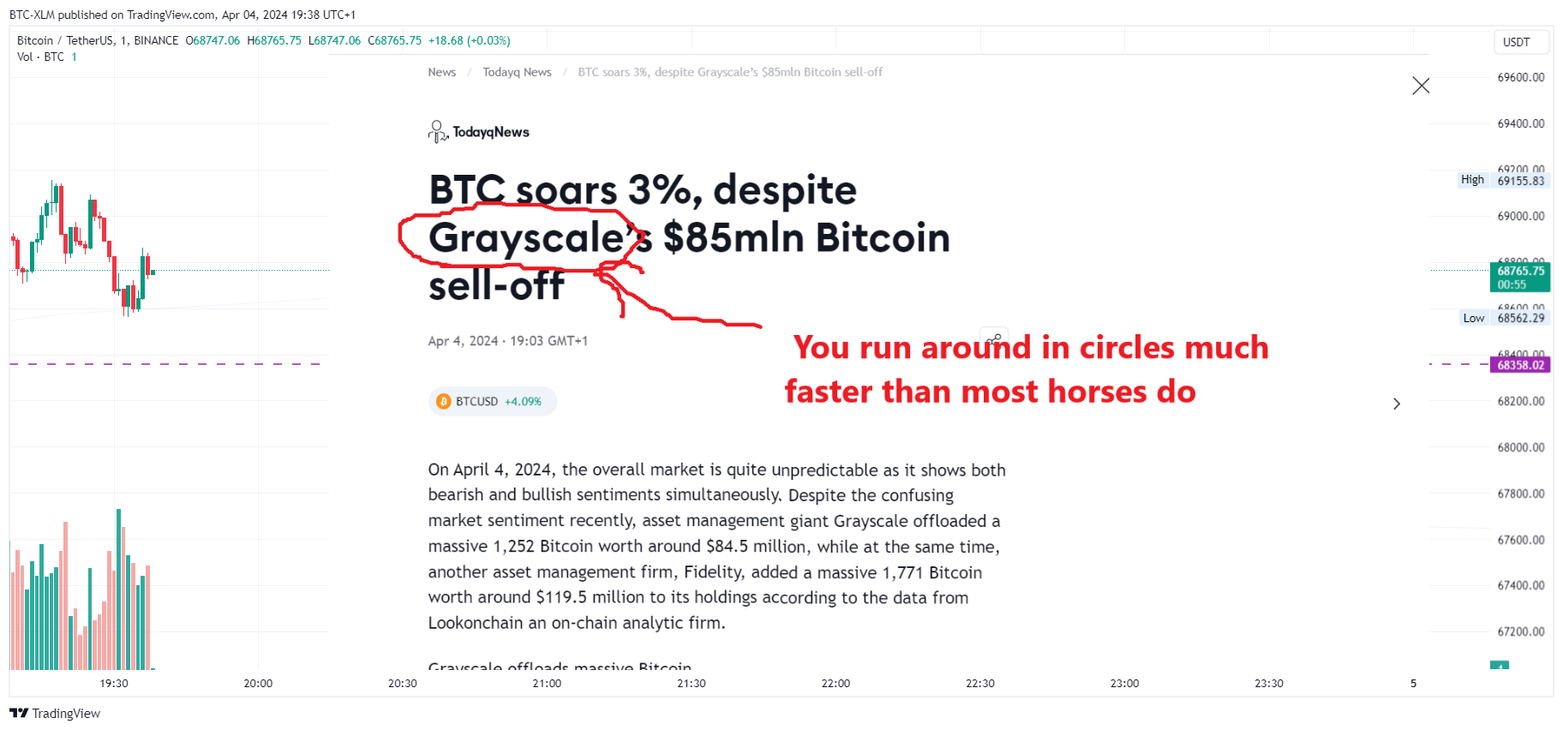
Task: Click the Bitcoin / TetherUS symbol title
Action: click(98, 40)
